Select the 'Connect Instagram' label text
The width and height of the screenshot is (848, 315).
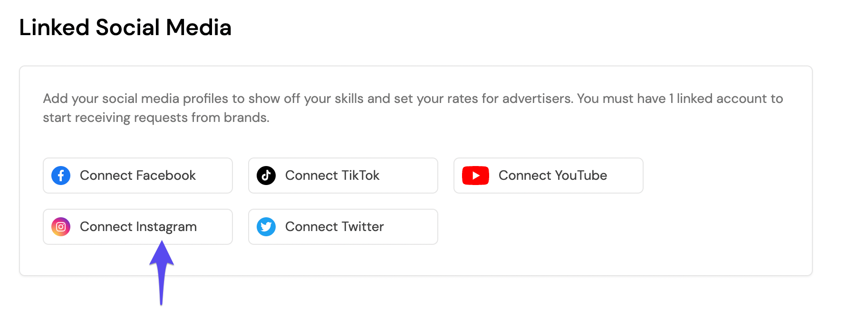pos(138,227)
